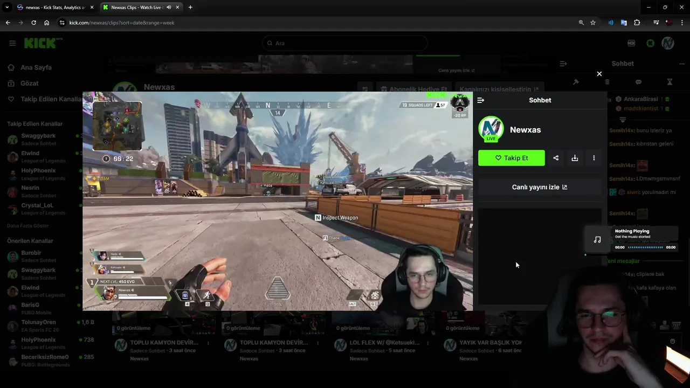Image resolution: width=690 pixels, height=388 pixels.
Task: Open Canlı yayını izle link in modal
Action: (540, 187)
